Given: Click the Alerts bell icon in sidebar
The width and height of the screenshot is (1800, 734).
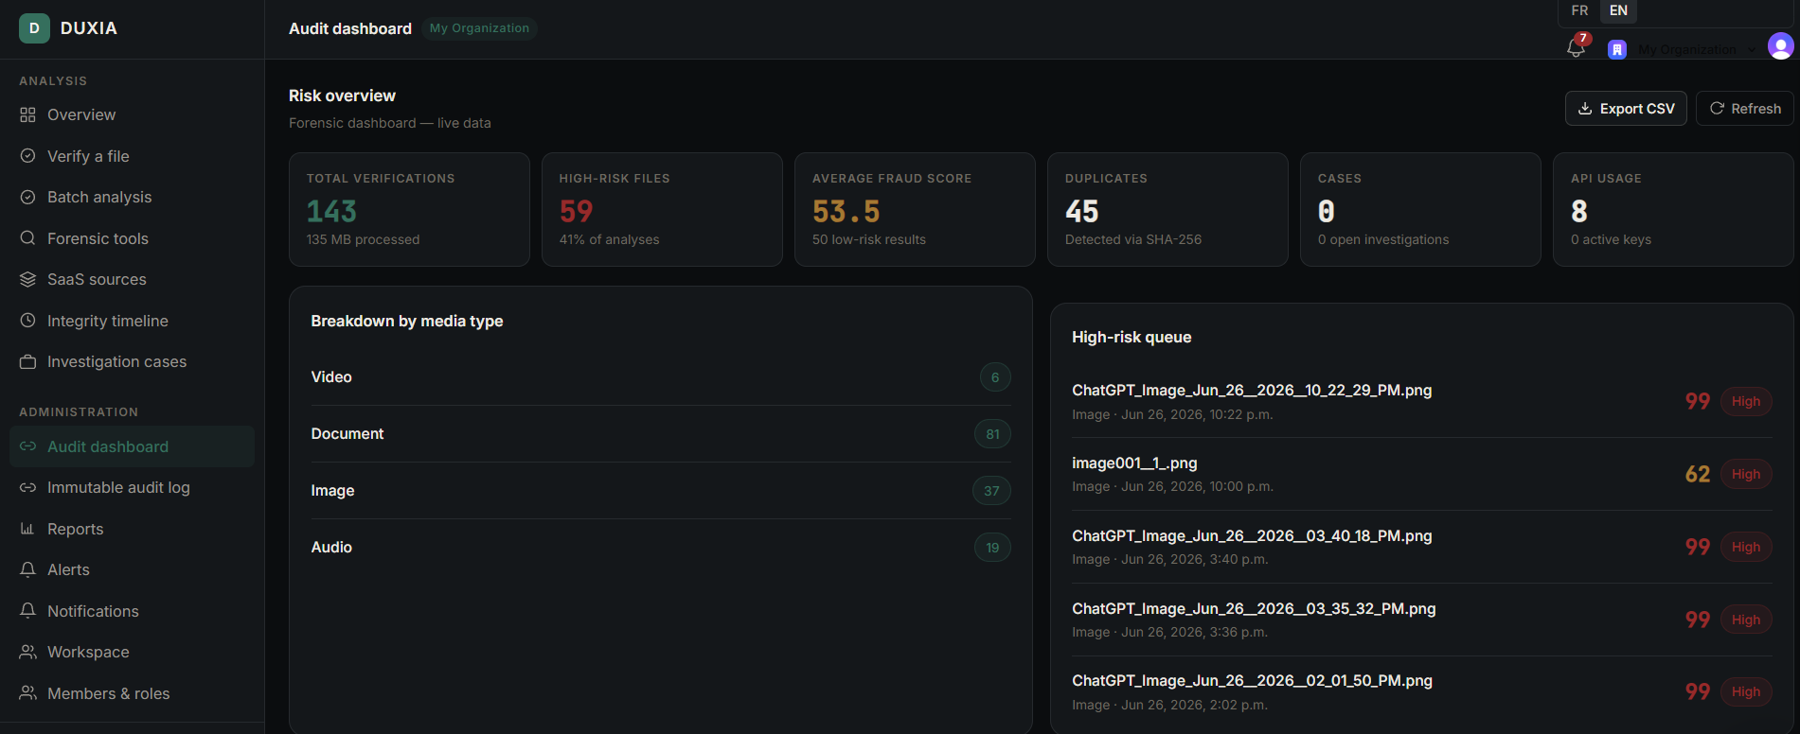Looking at the screenshot, I should click(x=27, y=569).
